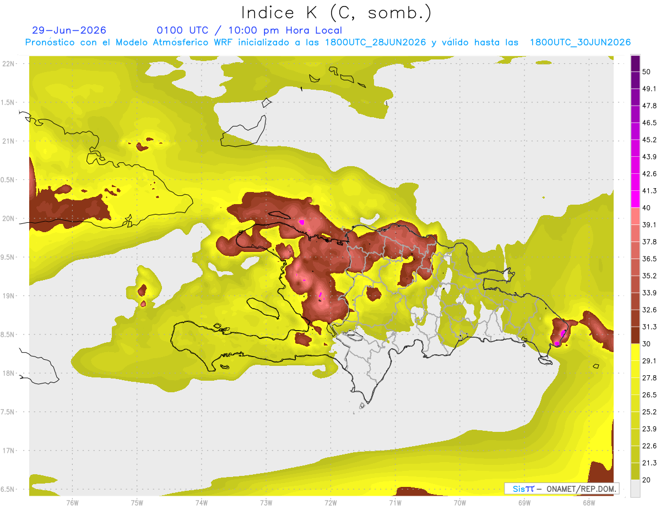The width and height of the screenshot is (661, 510).
Task: Click the longitude label '73W'
Action: click(266, 502)
